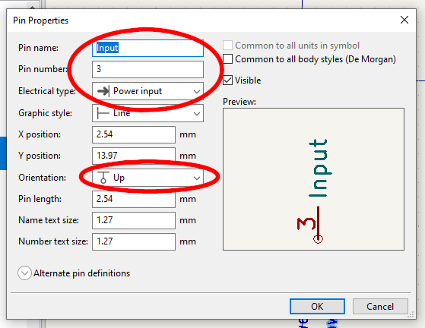425x328 pixels.
Task: Click the Up orientation pin icon
Action: [x=103, y=178]
